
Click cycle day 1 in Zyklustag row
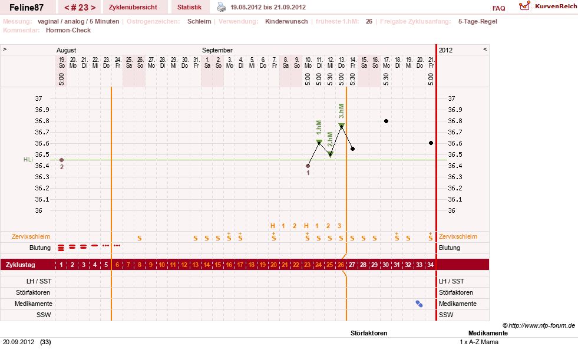[61, 265]
